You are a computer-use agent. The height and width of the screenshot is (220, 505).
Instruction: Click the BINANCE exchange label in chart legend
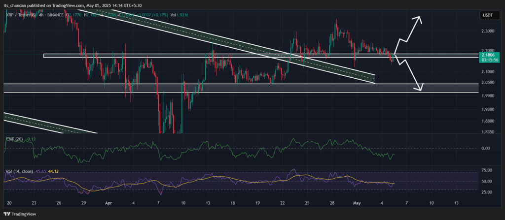coord(55,15)
